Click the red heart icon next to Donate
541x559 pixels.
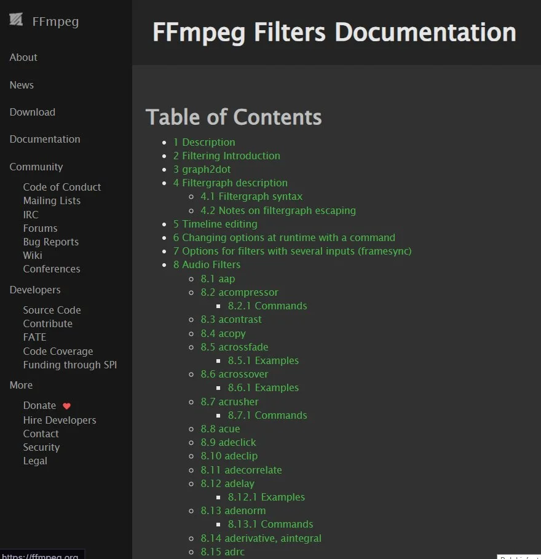(66, 406)
